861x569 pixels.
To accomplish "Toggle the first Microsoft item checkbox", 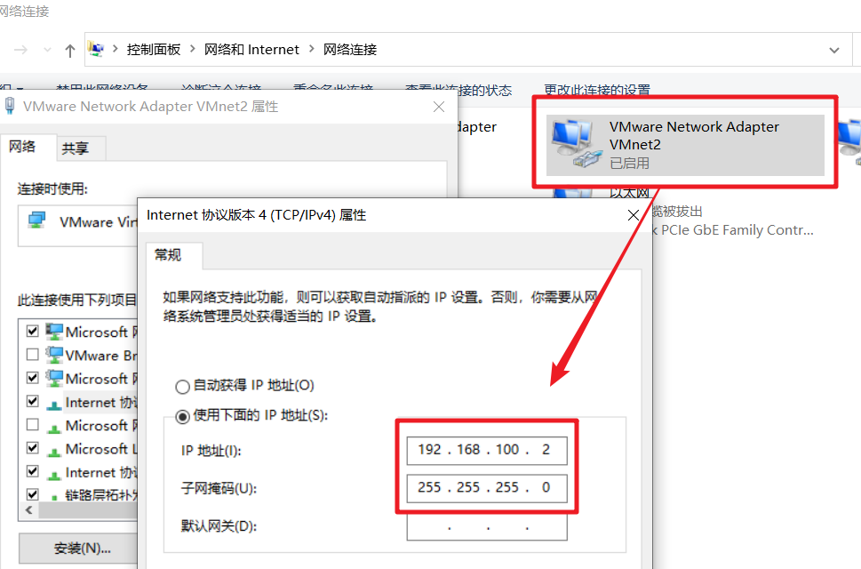I will click(x=32, y=331).
